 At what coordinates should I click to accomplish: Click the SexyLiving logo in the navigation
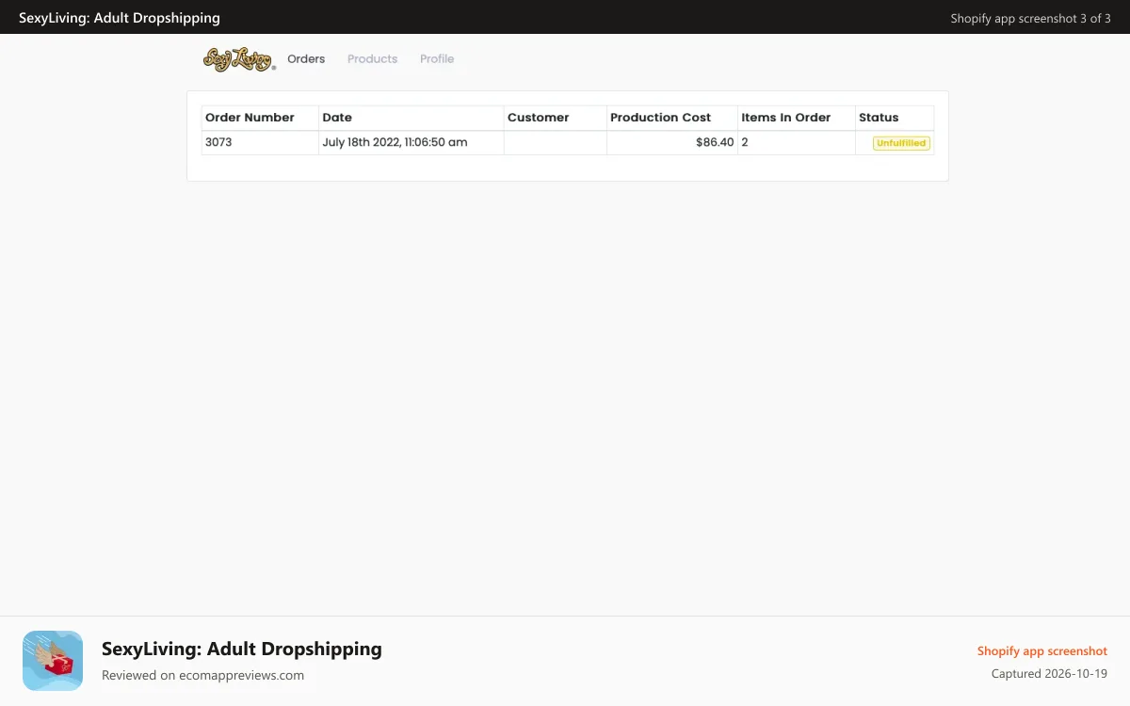pyautogui.click(x=239, y=59)
